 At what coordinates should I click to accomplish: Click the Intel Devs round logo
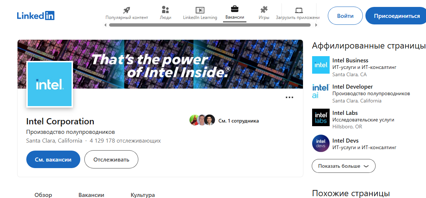321,143
